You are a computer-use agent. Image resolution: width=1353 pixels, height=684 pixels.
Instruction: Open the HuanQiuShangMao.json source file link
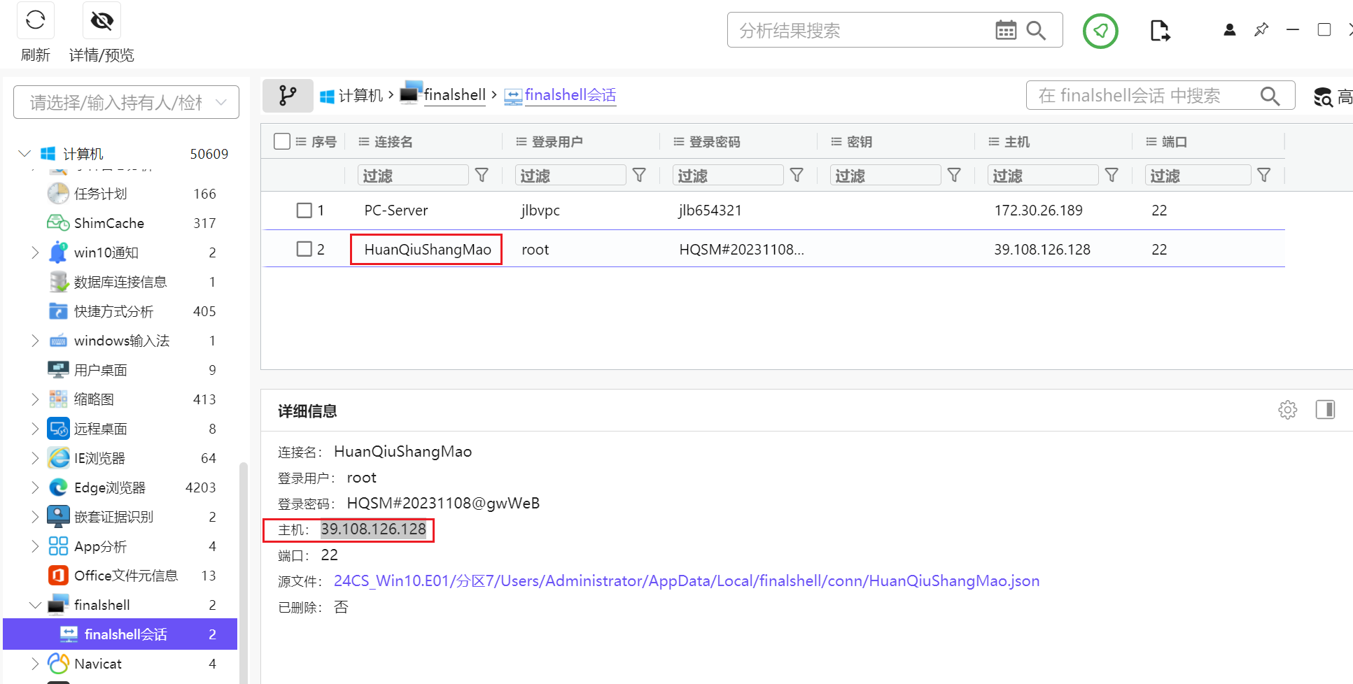click(x=686, y=581)
